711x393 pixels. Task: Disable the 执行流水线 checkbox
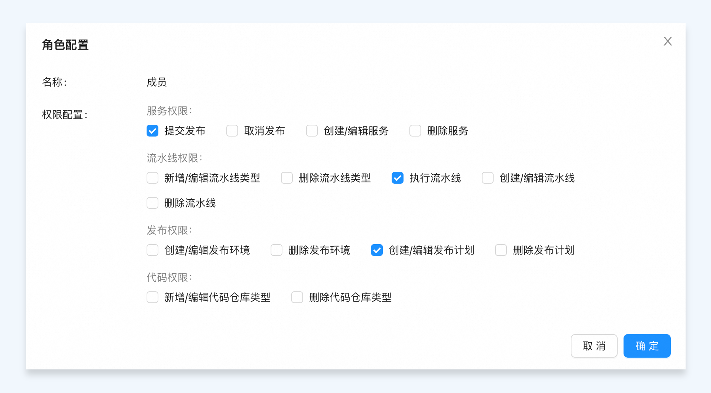coord(397,178)
